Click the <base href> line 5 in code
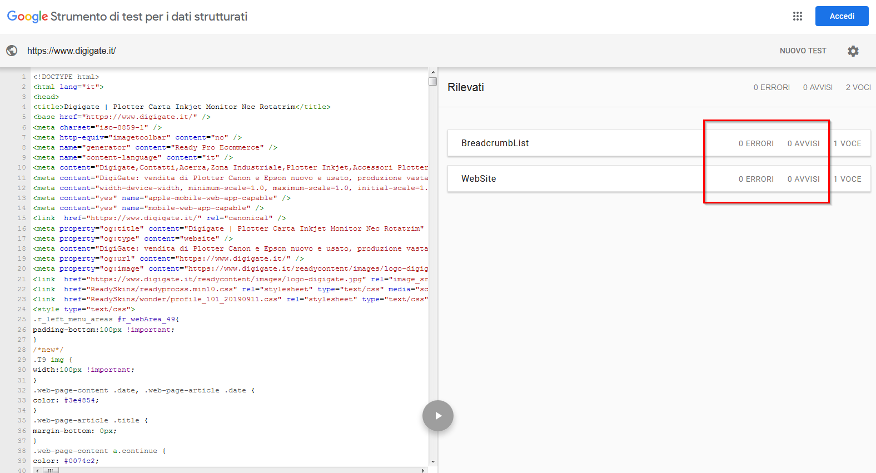 tap(122, 117)
